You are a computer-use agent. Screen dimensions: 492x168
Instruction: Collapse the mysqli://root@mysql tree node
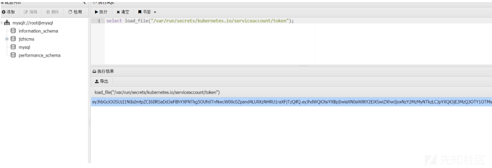pyautogui.click(x=2, y=23)
